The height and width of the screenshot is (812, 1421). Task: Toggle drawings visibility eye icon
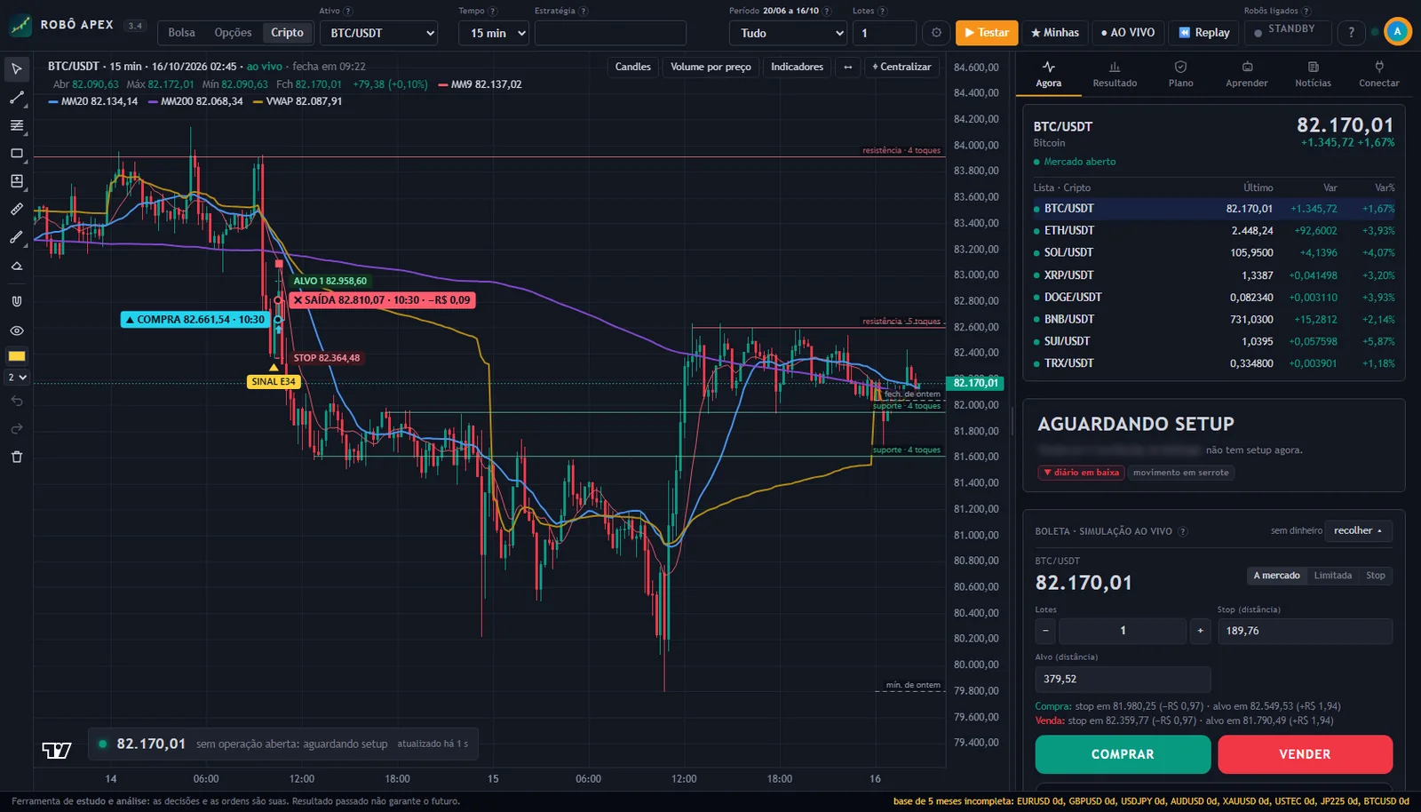[16, 330]
